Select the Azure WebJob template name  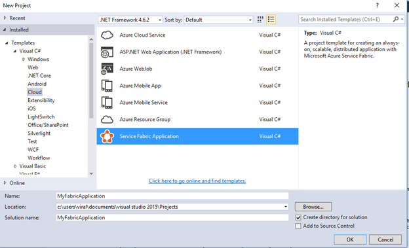(136, 69)
